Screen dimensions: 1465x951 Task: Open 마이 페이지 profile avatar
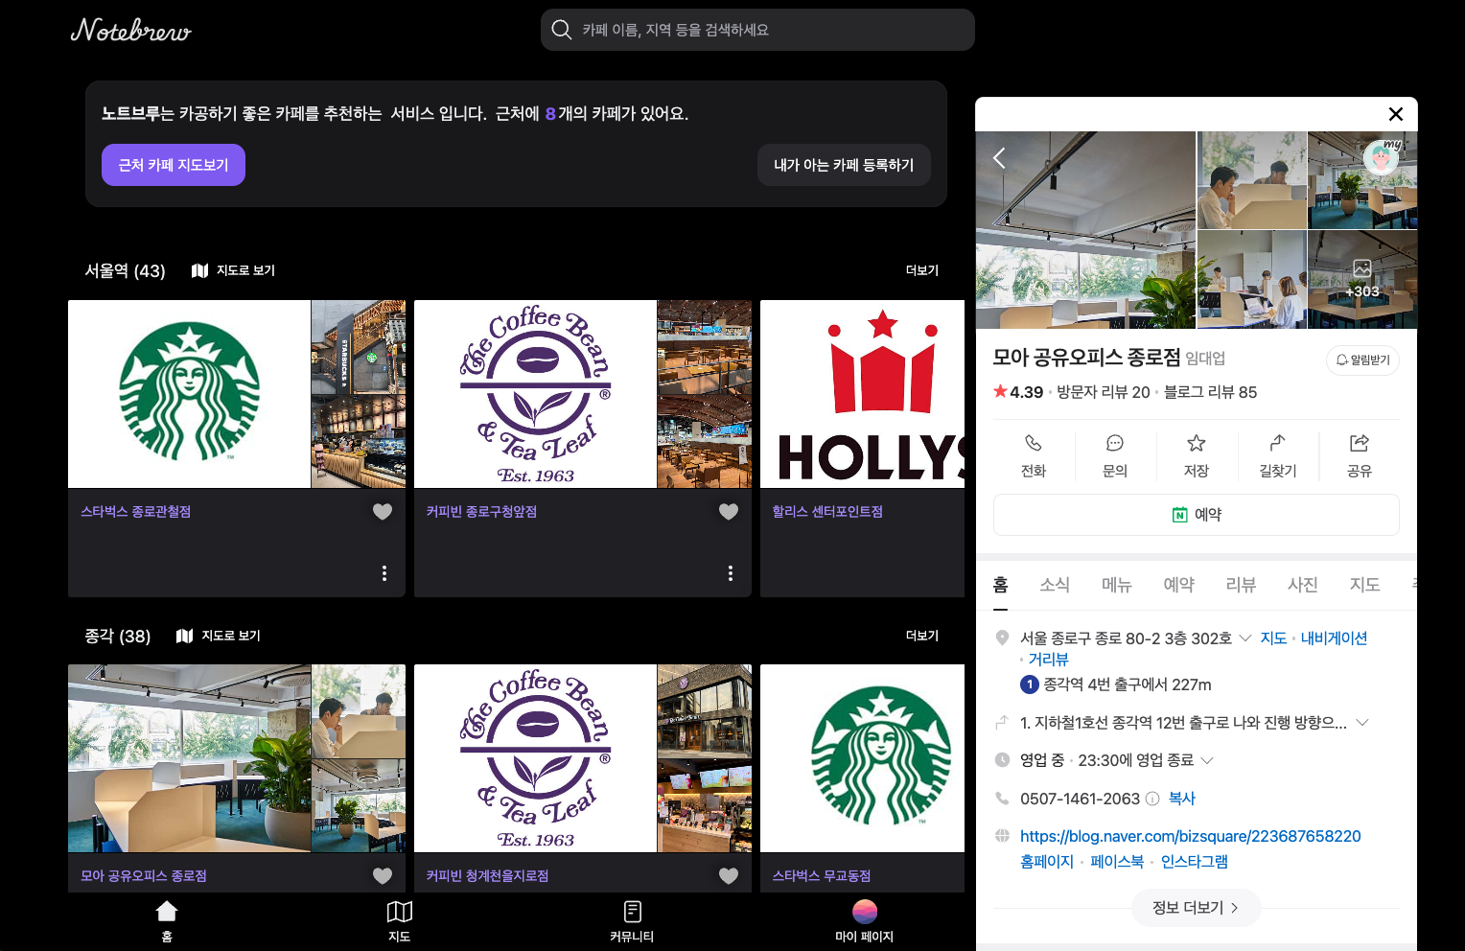pyautogui.click(x=865, y=912)
